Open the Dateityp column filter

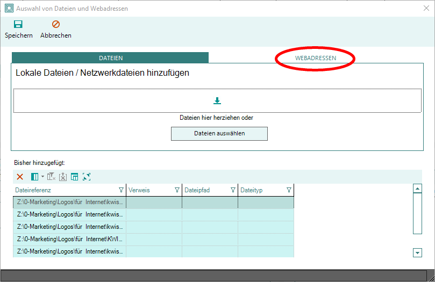tap(289, 190)
